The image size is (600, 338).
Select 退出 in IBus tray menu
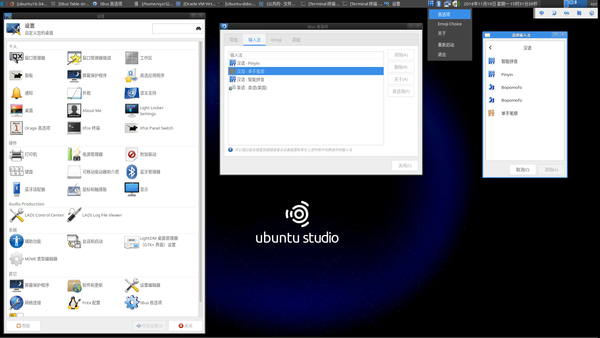point(450,54)
